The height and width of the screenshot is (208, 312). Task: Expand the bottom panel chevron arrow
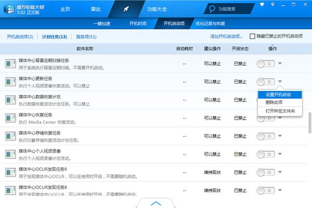click(156, 203)
